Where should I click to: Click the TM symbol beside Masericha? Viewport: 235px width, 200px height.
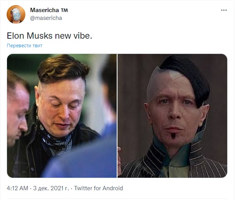point(64,10)
